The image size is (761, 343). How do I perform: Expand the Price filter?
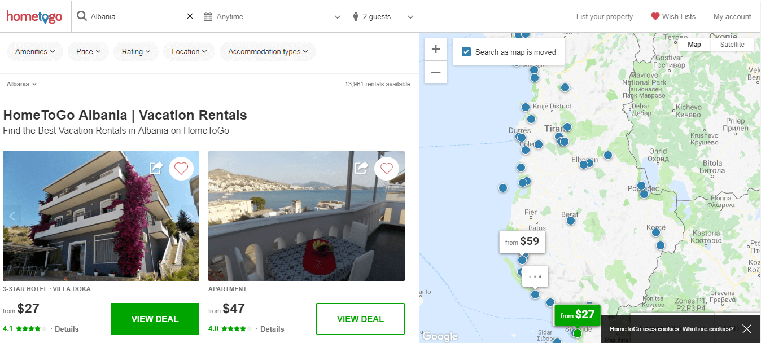pyautogui.click(x=88, y=51)
